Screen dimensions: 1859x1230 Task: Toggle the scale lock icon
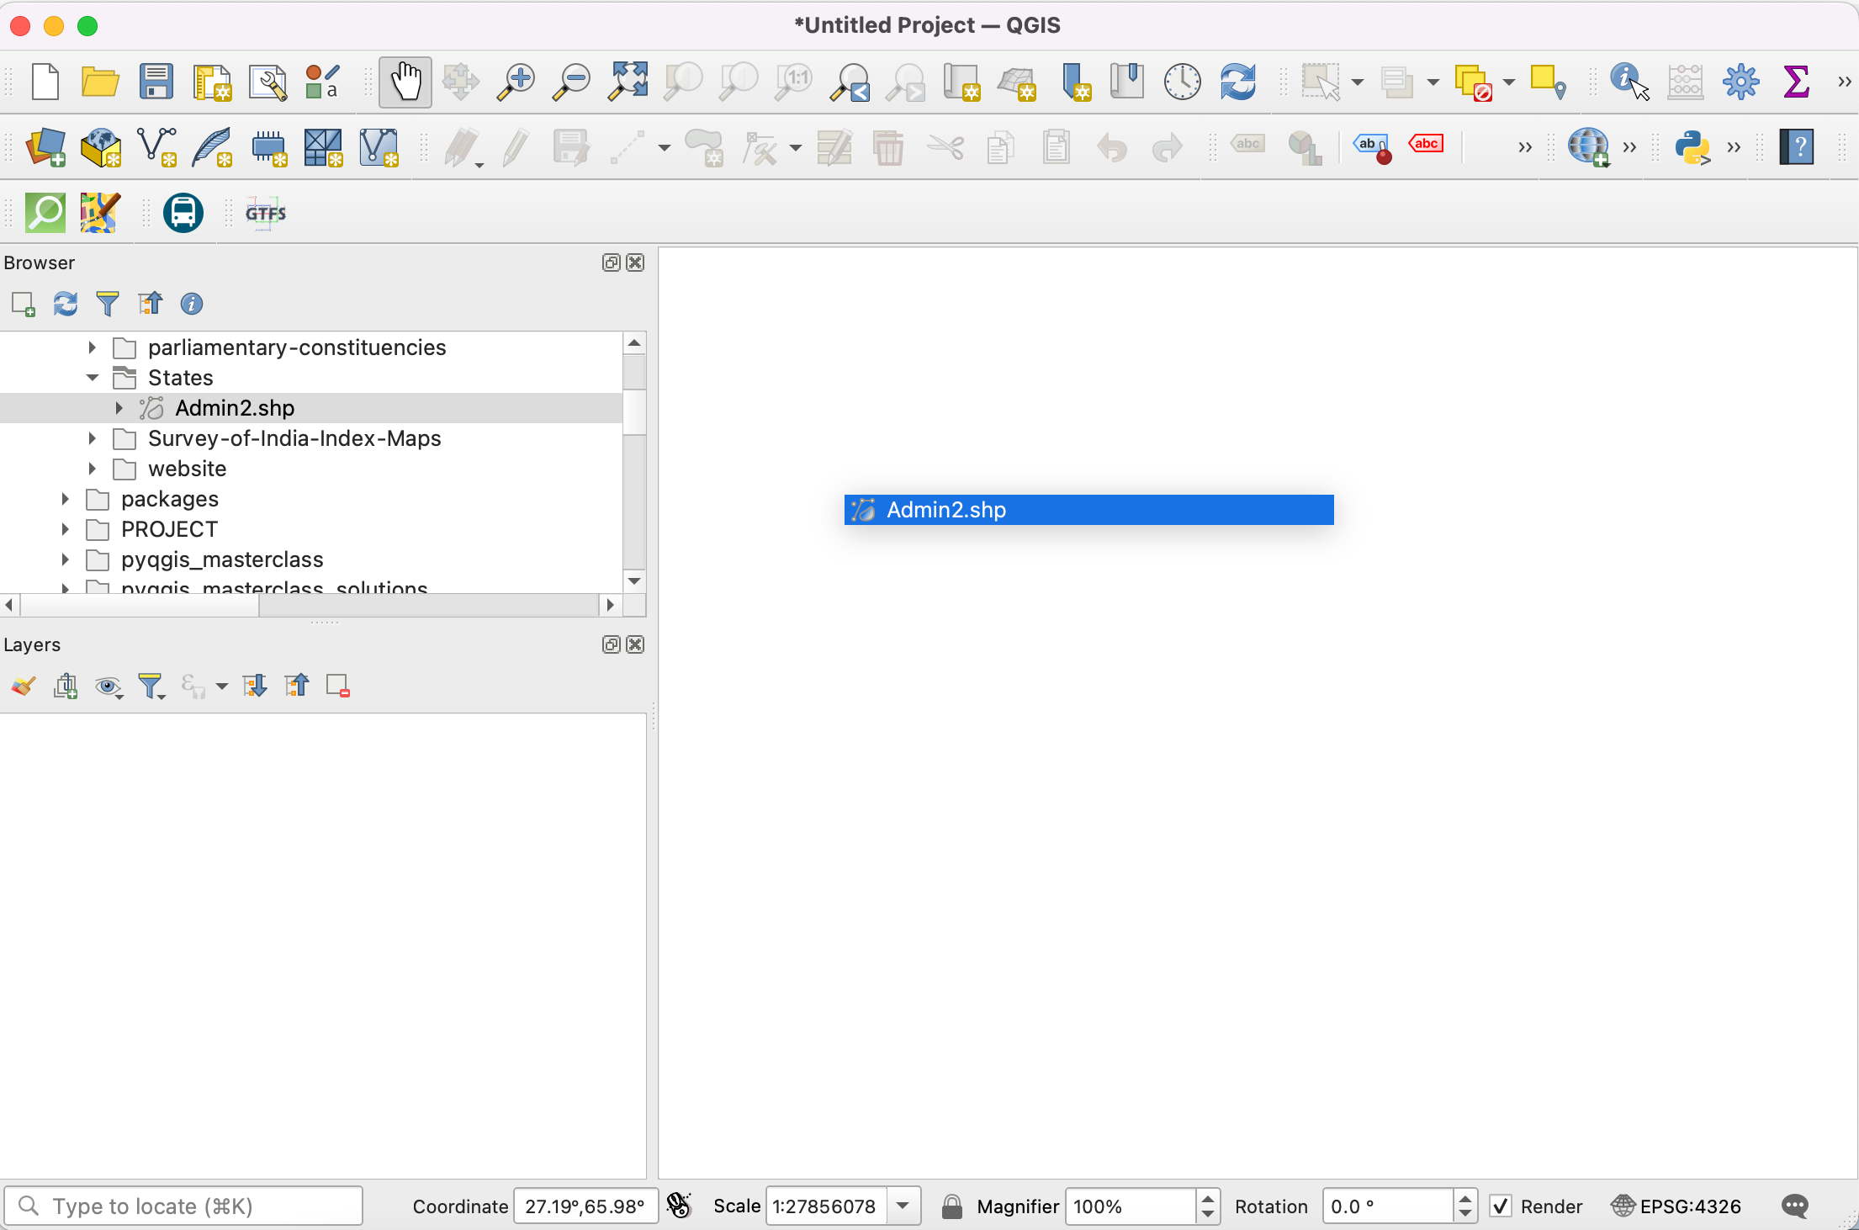(951, 1206)
